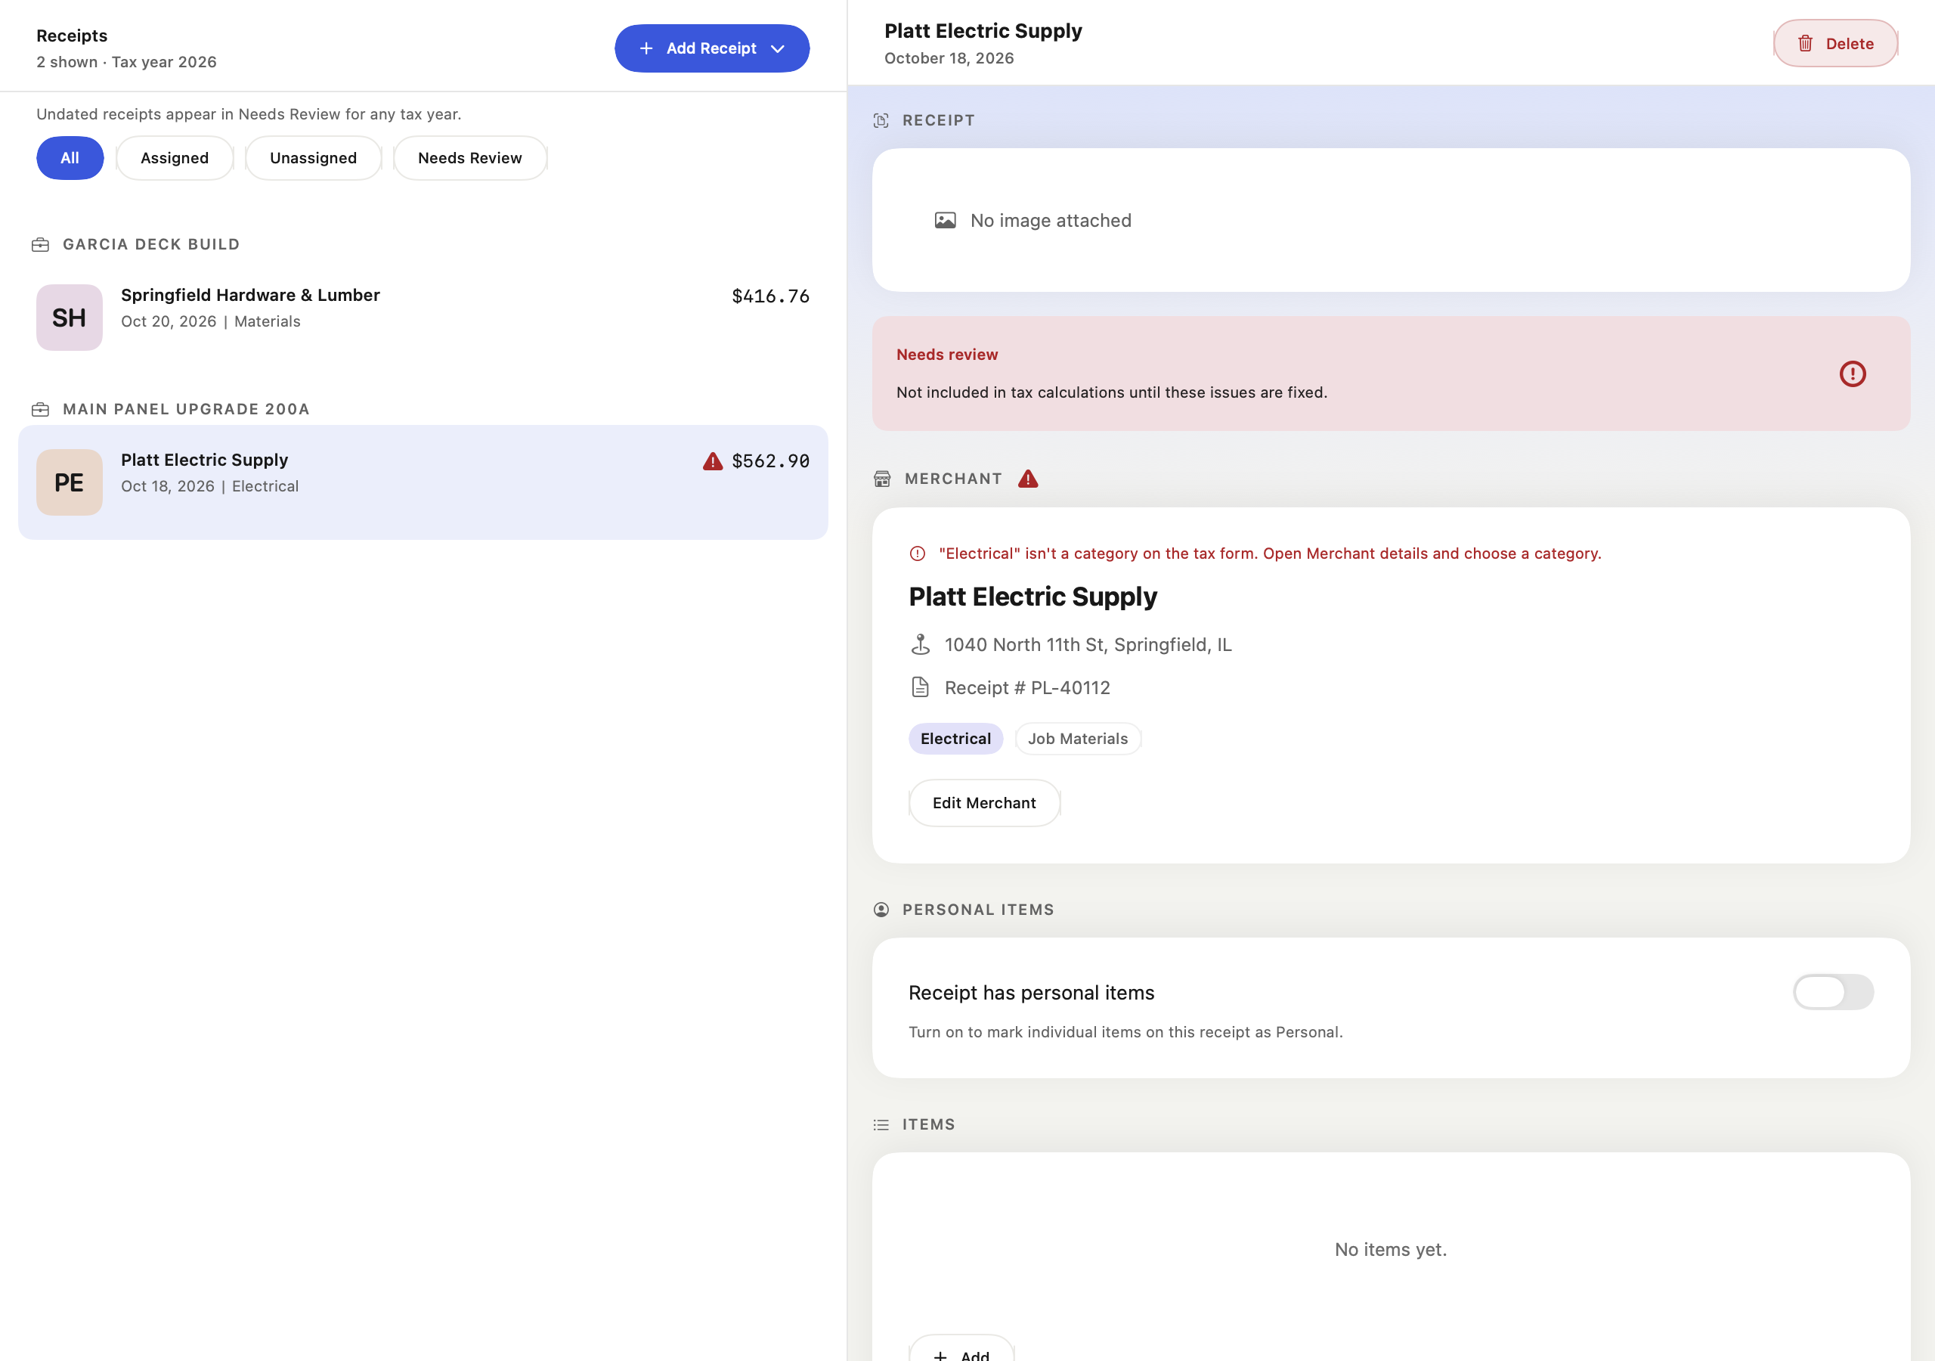Viewport: 1935px width, 1361px height.
Task: Click the error icon beside Electrical category message
Action: pyautogui.click(x=918, y=554)
